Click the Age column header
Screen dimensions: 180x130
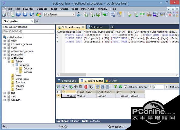(x=123, y=92)
